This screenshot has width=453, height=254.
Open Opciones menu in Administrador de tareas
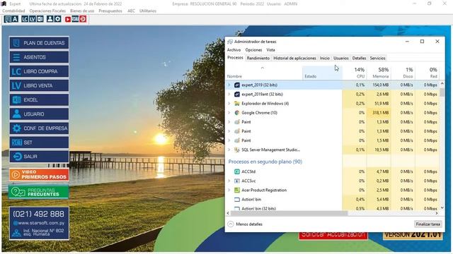click(253, 50)
